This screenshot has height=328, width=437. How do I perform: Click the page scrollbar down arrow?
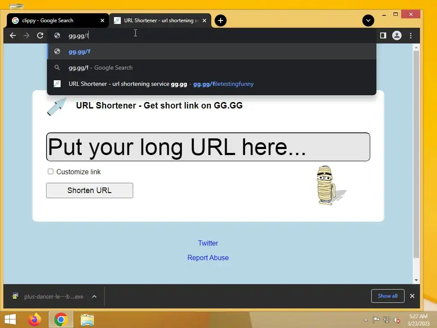tap(416, 280)
